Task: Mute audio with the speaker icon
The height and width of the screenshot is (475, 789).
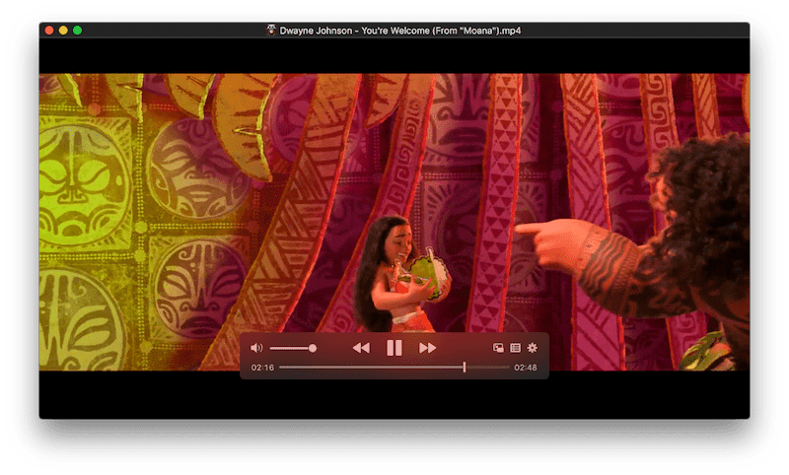Action: point(256,348)
